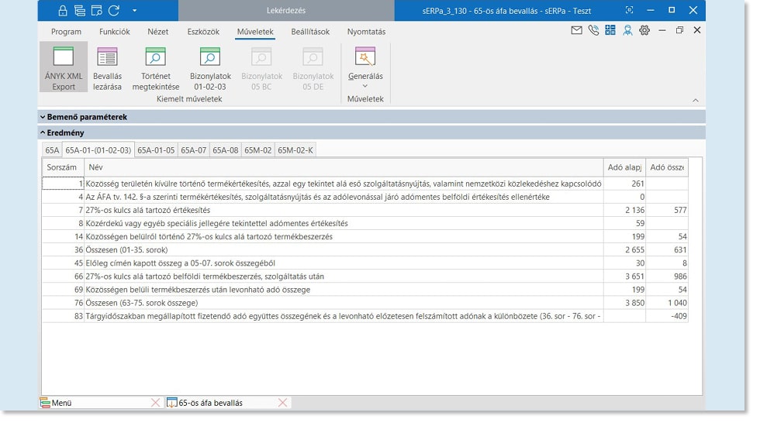Screen dimensions: 760x426
Task: Close the 65-ös áfa bevallás tab
Action: 283,403
